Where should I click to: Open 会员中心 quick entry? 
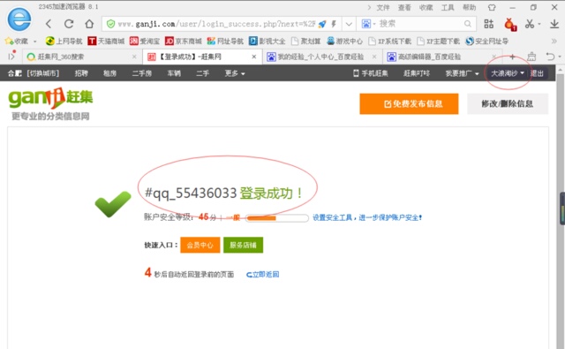(x=200, y=245)
